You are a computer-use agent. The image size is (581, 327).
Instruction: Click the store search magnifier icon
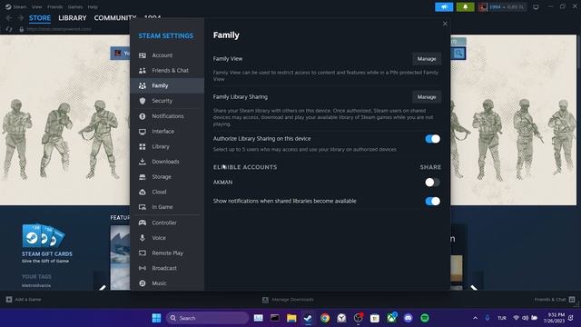pos(458,54)
